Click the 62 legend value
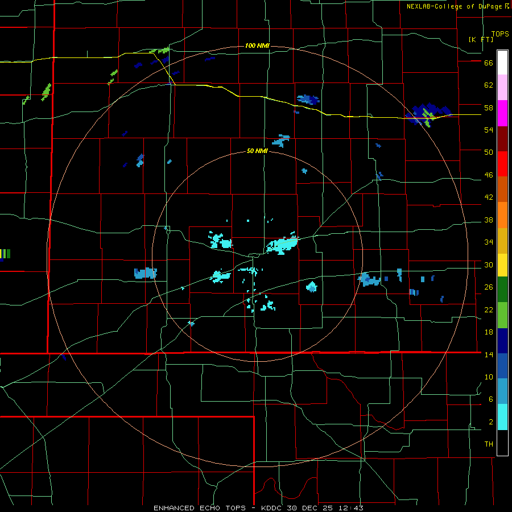The height and width of the screenshot is (512, 512). click(489, 85)
